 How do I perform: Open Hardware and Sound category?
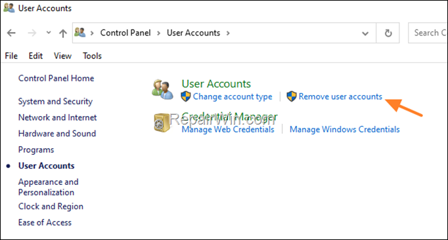pyautogui.click(x=57, y=133)
